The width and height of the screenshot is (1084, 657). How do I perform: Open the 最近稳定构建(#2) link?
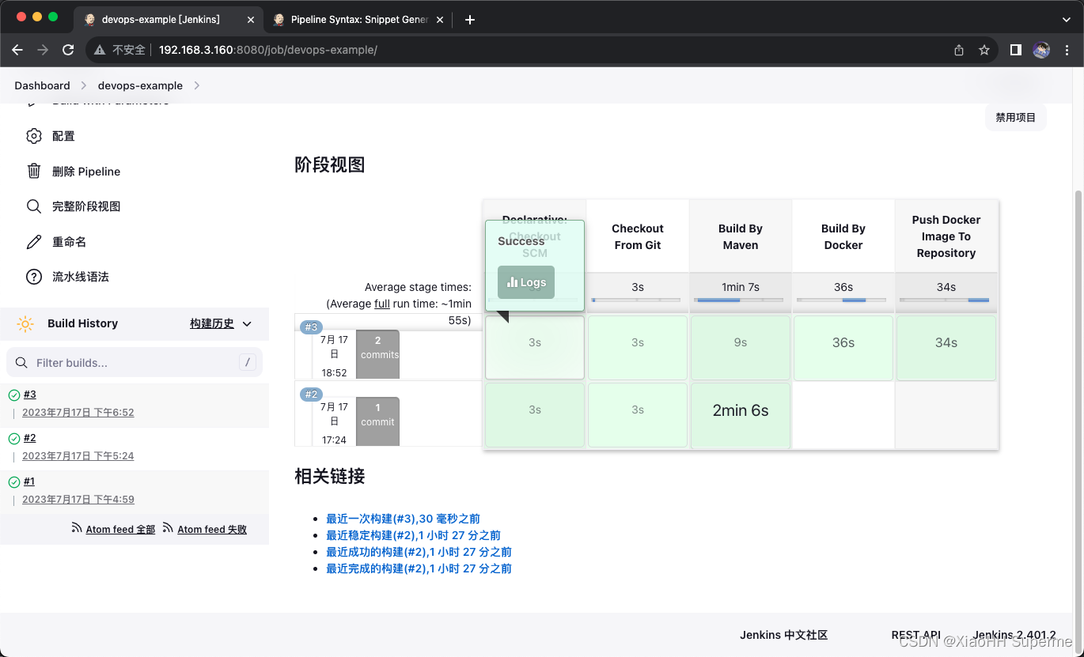click(413, 535)
